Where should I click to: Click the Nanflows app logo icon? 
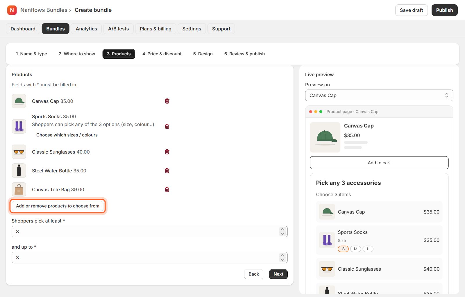point(12,10)
